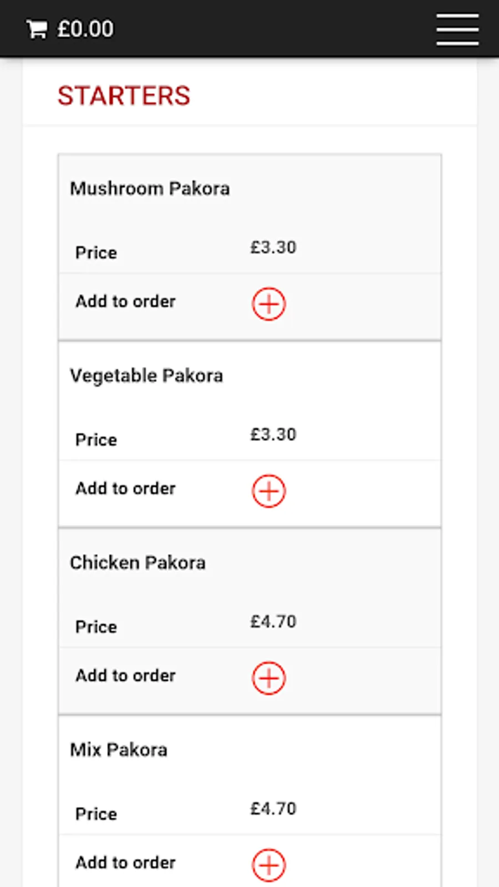The width and height of the screenshot is (499, 887).
Task: Tap the plus icon for Chicken Pakora
Action: click(269, 678)
